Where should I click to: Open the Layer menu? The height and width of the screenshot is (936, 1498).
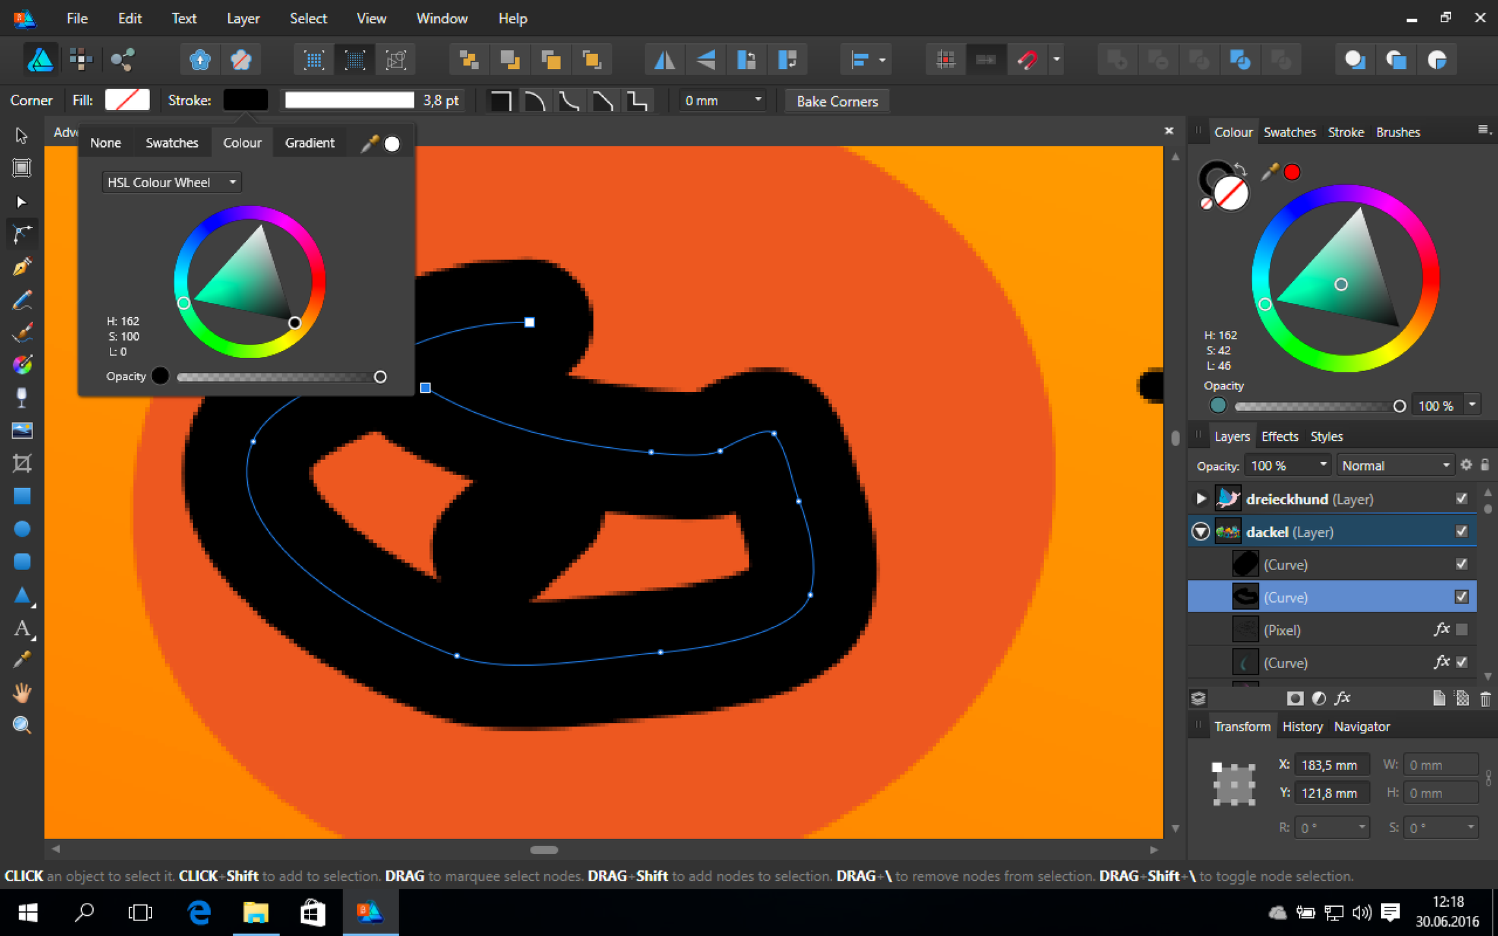(x=243, y=18)
